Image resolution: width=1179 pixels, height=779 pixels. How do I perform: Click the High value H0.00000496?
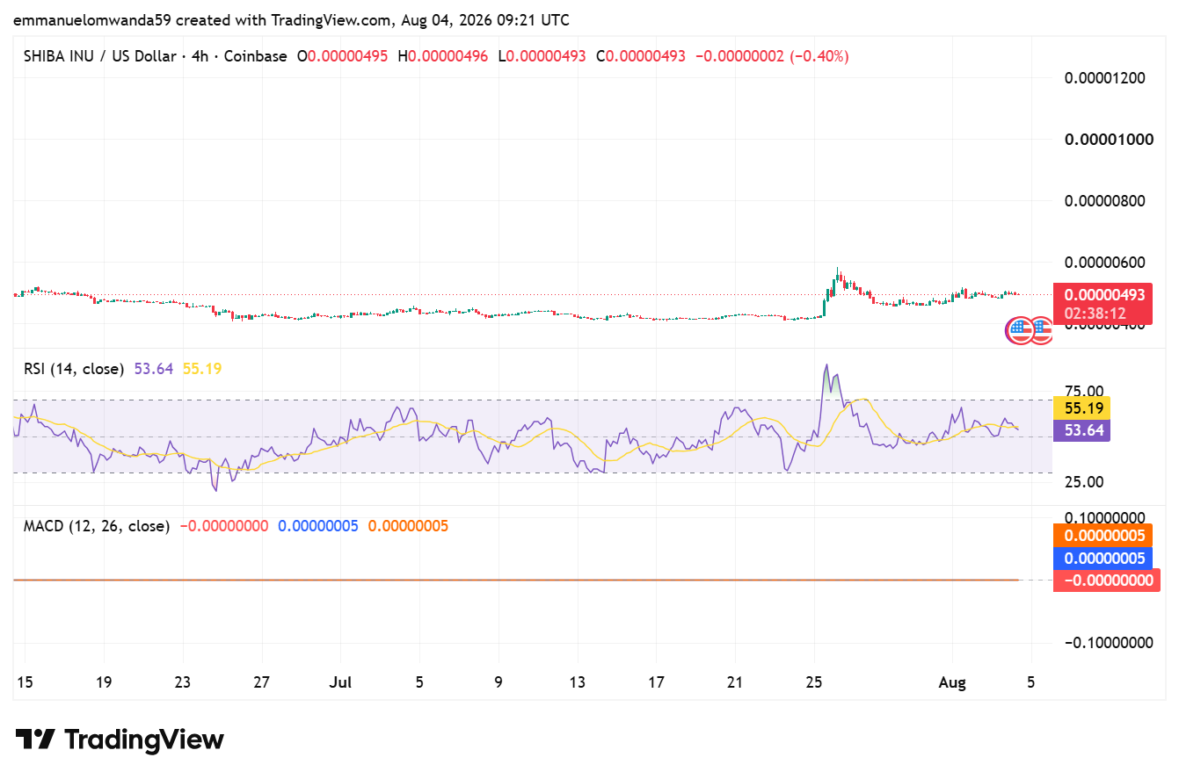click(442, 56)
